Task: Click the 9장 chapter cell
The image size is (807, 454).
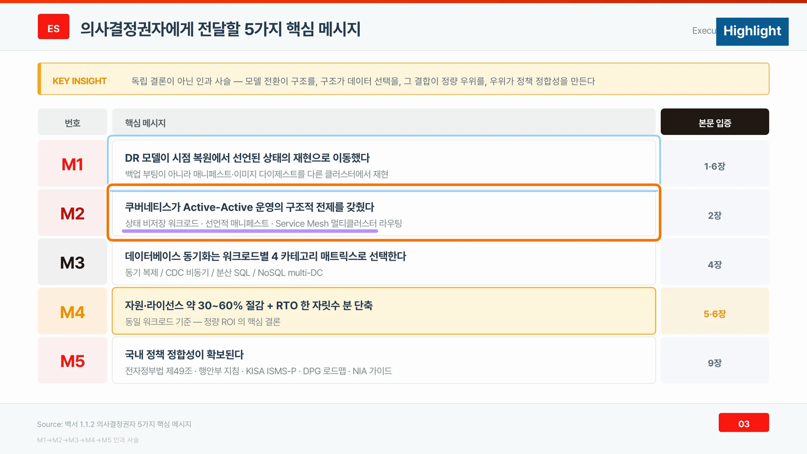Action: [715, 360]
